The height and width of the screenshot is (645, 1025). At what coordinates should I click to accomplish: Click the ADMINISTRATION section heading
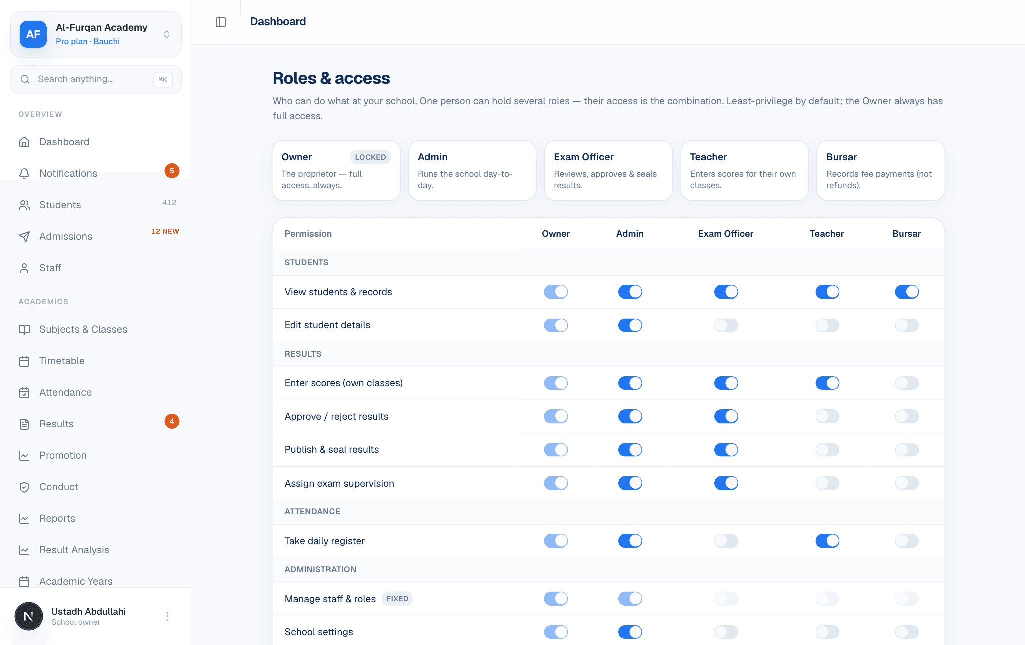tap(321, 570)
